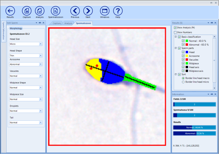The width and height of the screenshot is (219, 154).
Task: Toggle the Abnormal - 60.0 % checkbox
Action: [x=183, y=45]
